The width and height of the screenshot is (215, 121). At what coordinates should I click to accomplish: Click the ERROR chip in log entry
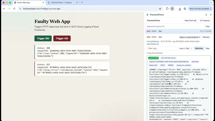coord(171,65)
